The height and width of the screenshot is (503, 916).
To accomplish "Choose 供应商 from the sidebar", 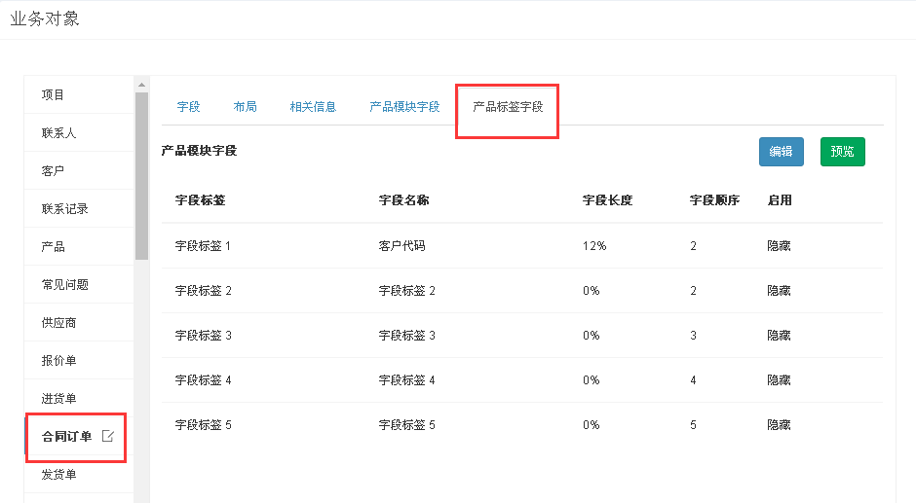I will [x=58, y=323].
